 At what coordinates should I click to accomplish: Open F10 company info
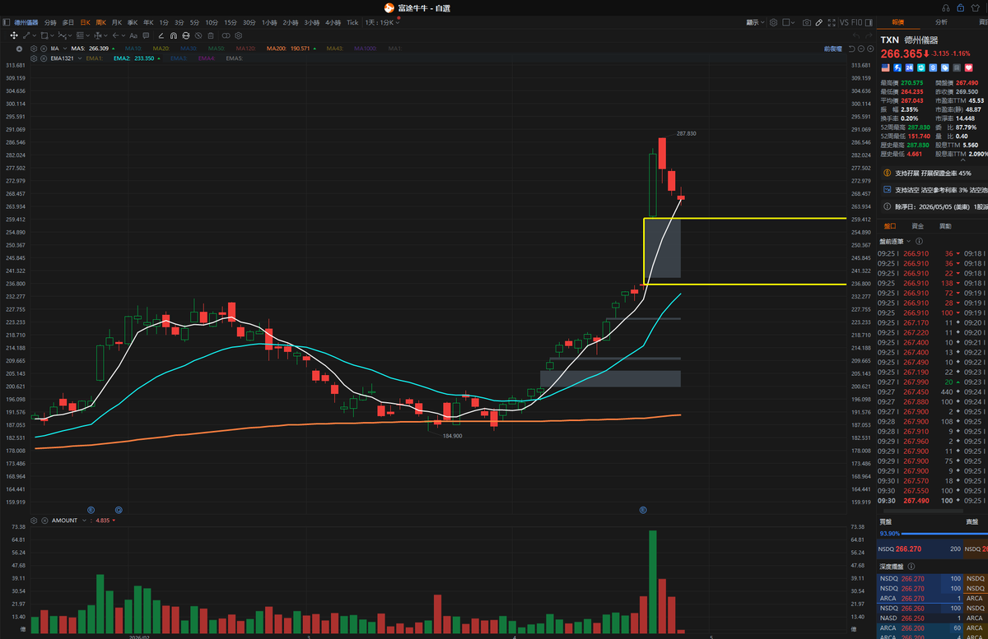[856, 22]
